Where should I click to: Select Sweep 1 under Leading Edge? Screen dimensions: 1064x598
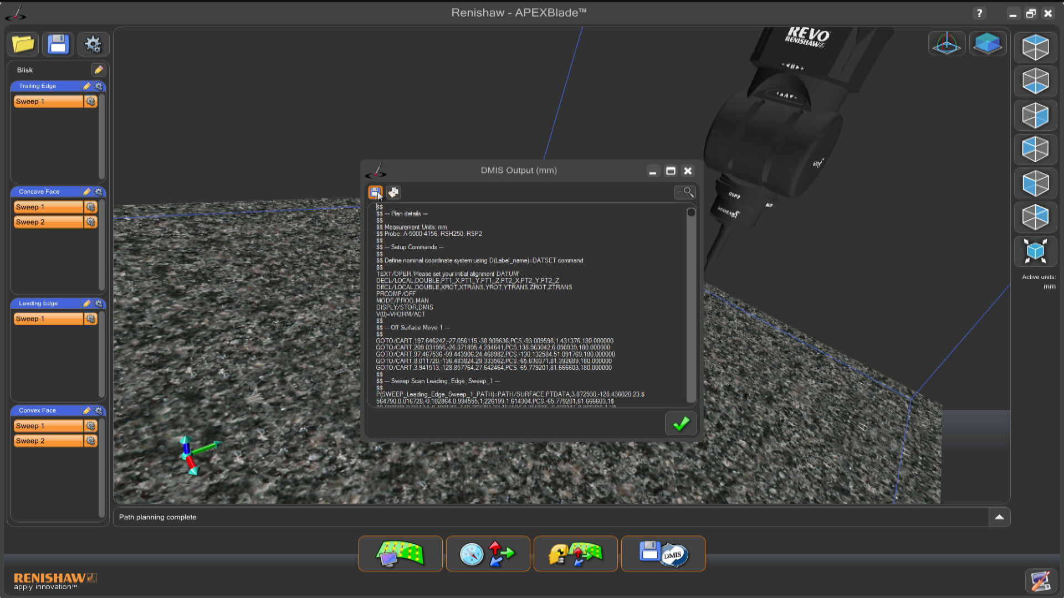48,319
